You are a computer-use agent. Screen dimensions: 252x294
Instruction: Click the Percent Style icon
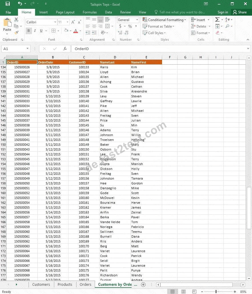(130, 26)
